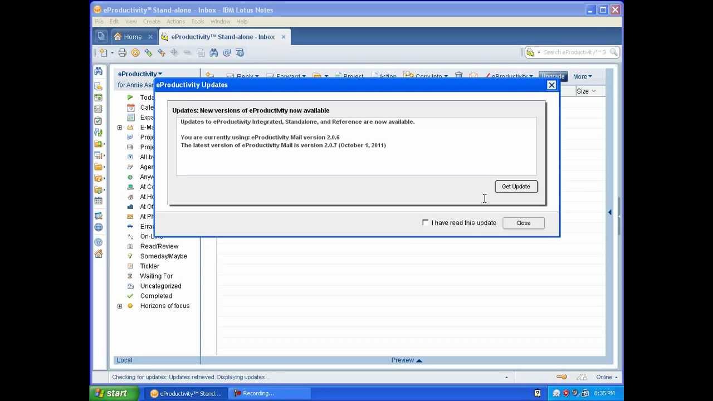Viewport: 713px width, 401px height.
Task: Click the Upgrade button in action bar
Action: tap(553, 76)
